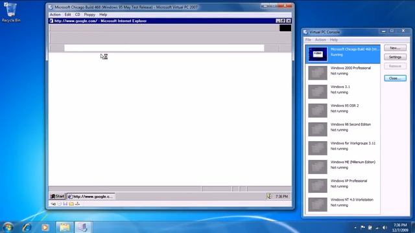The image size is (415, 233).
Task: Click Virtual PC CD drive status icon
Action: pyautogui.click(x=59, y=204)
